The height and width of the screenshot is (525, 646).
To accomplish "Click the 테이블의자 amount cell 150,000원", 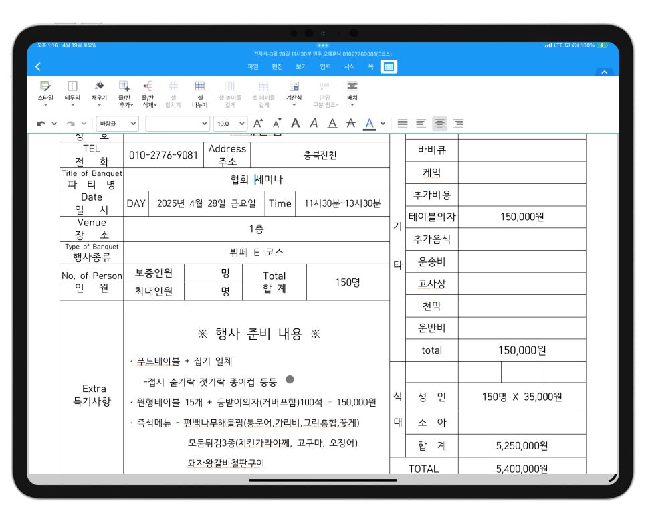I will [522, 217].
